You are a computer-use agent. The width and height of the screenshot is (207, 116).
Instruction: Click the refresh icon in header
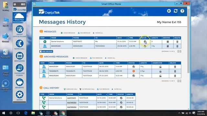[x=176, y=11]
